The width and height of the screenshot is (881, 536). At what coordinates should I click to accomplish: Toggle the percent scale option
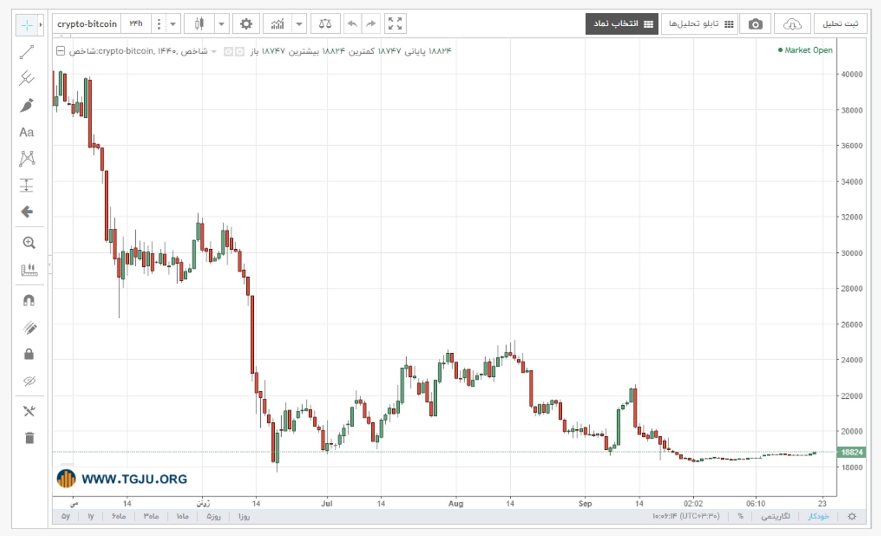[740, 516]
